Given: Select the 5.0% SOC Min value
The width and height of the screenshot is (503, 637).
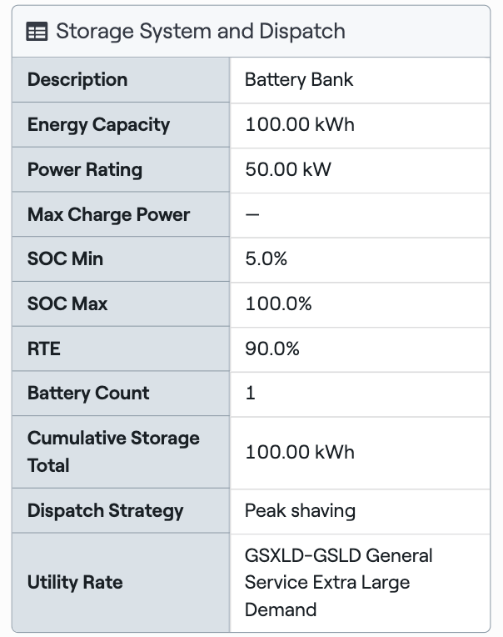Looking at the screenshot, I should pos(266,258).
